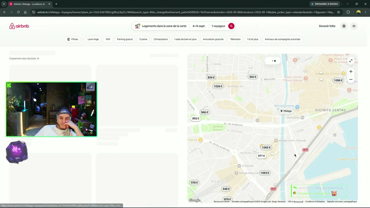Image resolution: width=370 pixels, height=208 pixels.
Task: Open info icon beside Classement des résultats
Action: pyautogui.click(x=38, y=59)
